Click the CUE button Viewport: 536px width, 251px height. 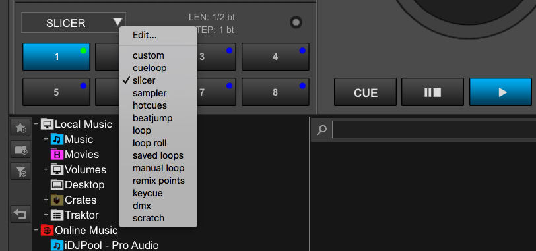[x=366, y=92]
